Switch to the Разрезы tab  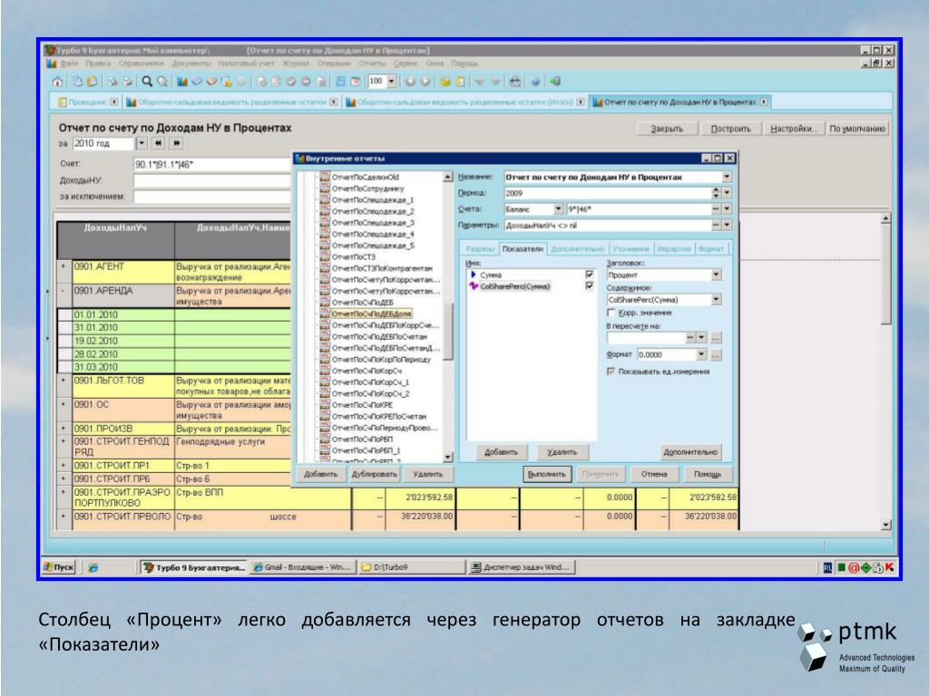click(479, 249)
